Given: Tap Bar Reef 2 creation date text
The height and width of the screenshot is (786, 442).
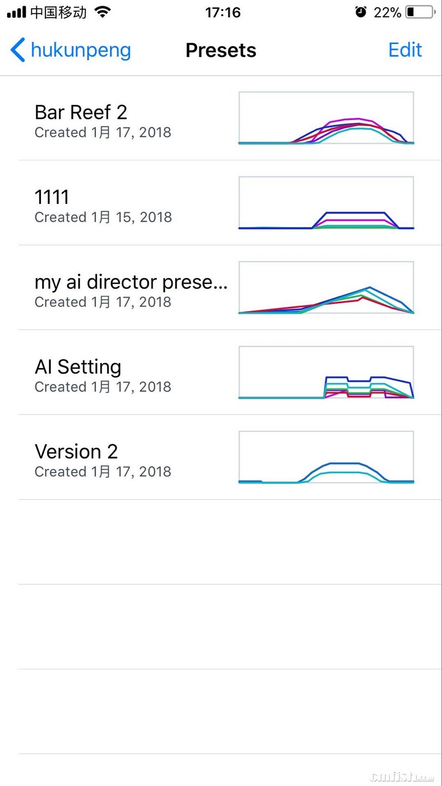Looking at the screenshot, I should tap(103, 133).
